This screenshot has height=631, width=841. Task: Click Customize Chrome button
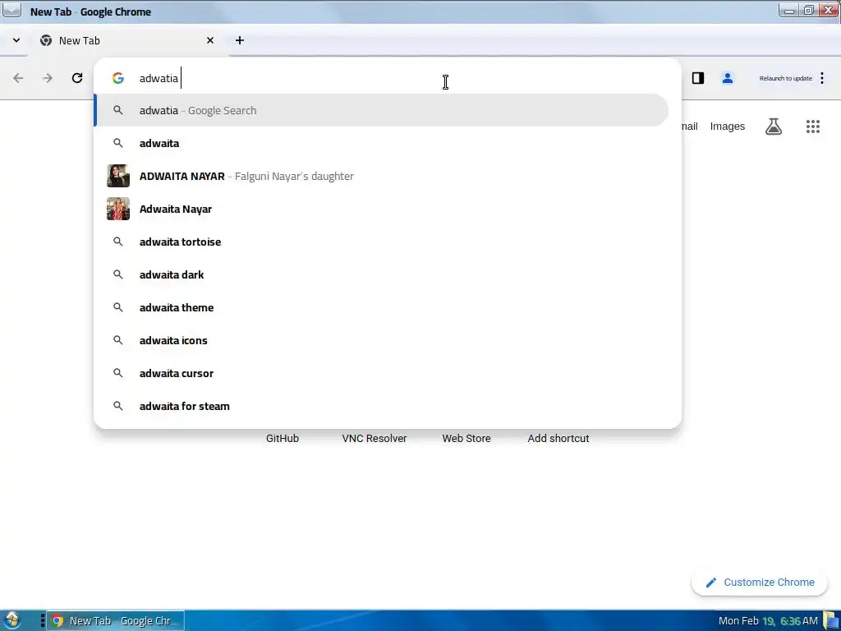(x=760, y=583)
